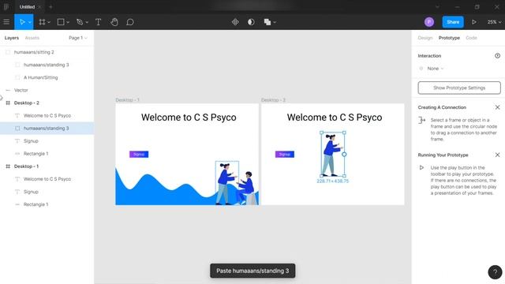Viewport: 505px width, 284px height.
Task: Click the Paste humaaans/standing 3 toast
Action: pyautogui.click(x=252, y=271)
